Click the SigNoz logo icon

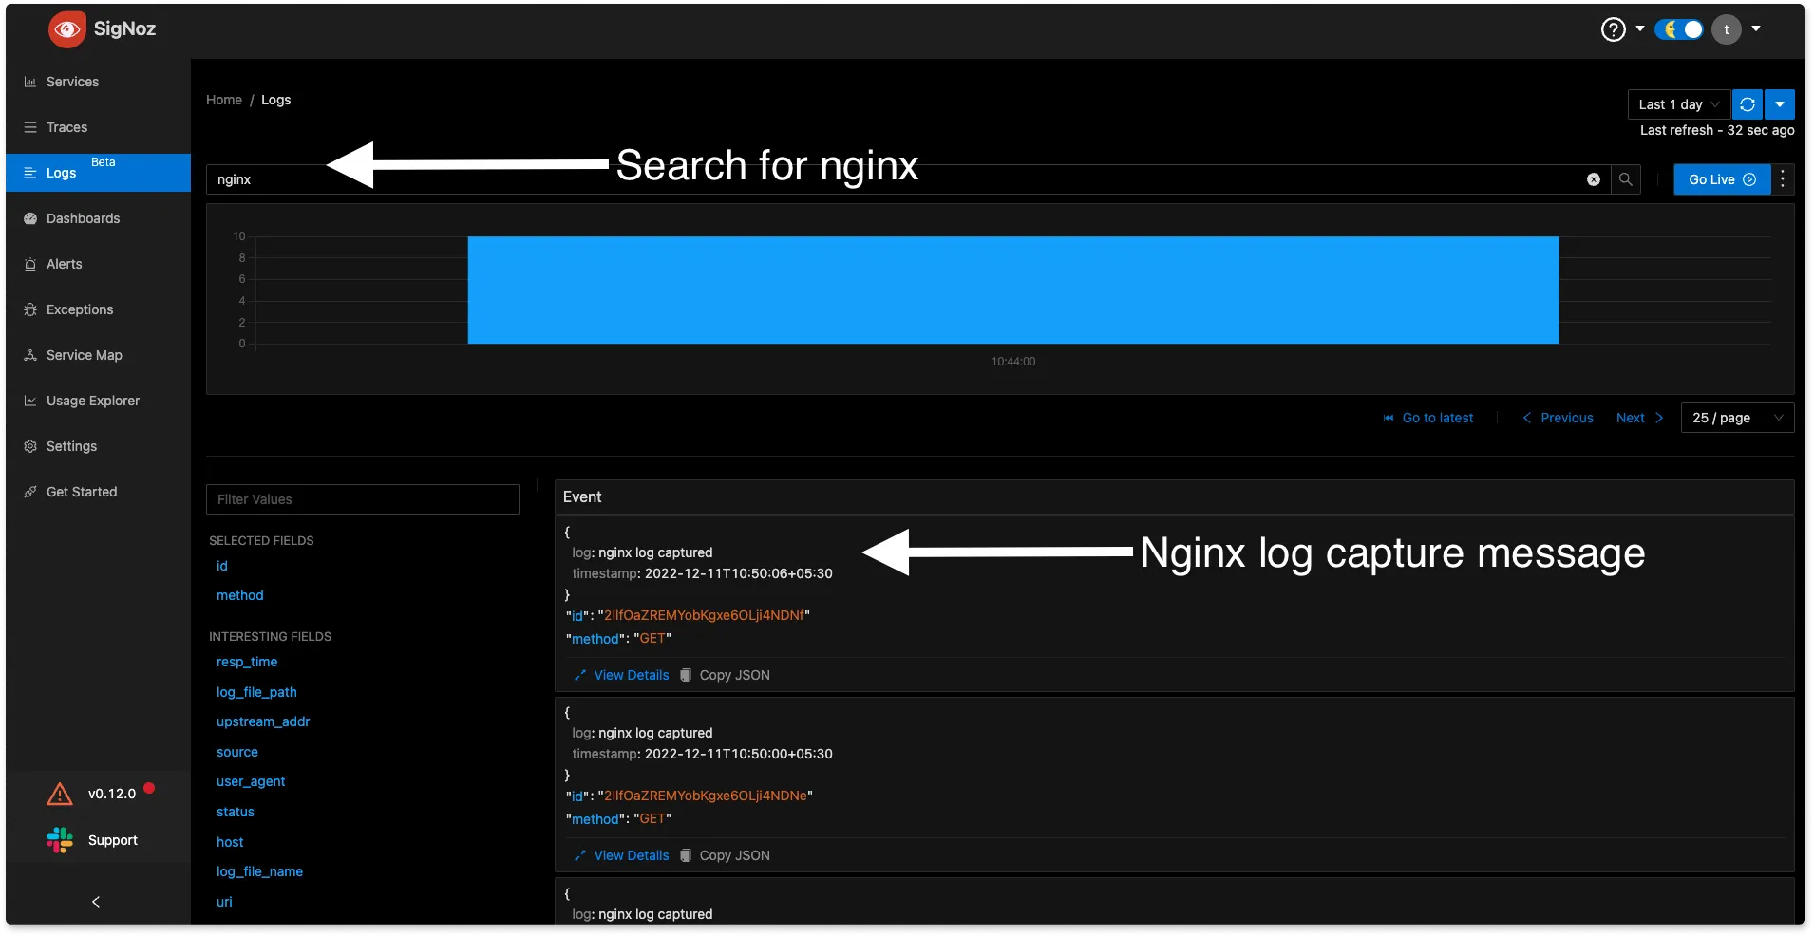click(66, 29)
